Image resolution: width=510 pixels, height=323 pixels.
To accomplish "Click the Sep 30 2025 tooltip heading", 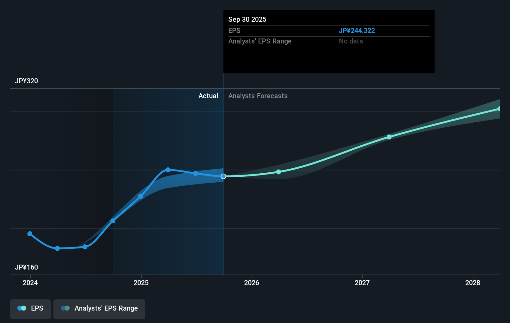I will (247, 19).
